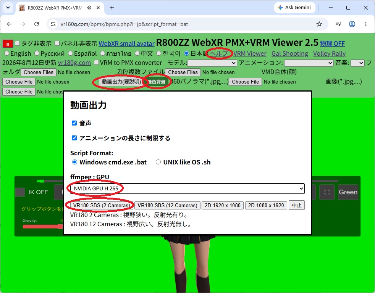Screen dimensions: 375x293
Task: Select Windows cmd.exe .bat script format
Action: click(x=74, y=162)
